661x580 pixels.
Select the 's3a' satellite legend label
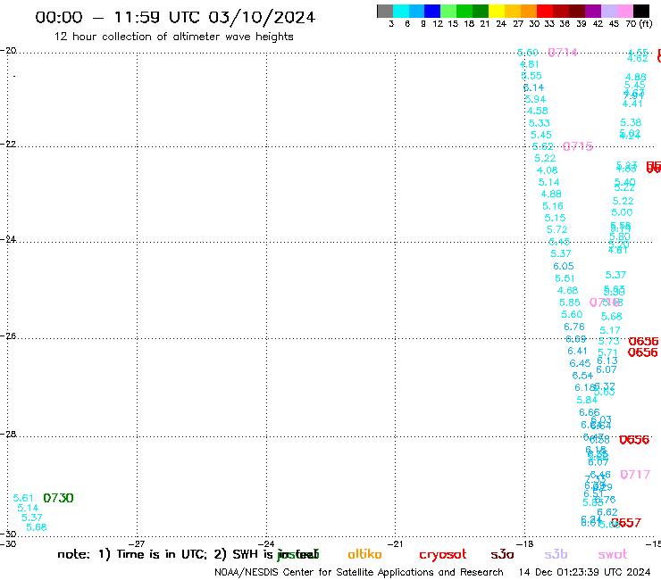[x=502, y=555]
